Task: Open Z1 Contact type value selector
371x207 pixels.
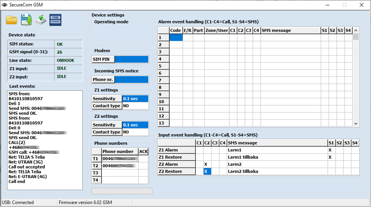Action: tap(135, 106)
